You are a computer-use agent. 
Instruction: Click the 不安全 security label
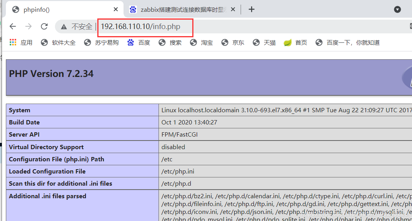pyautogui.click(x=82, y=27)
